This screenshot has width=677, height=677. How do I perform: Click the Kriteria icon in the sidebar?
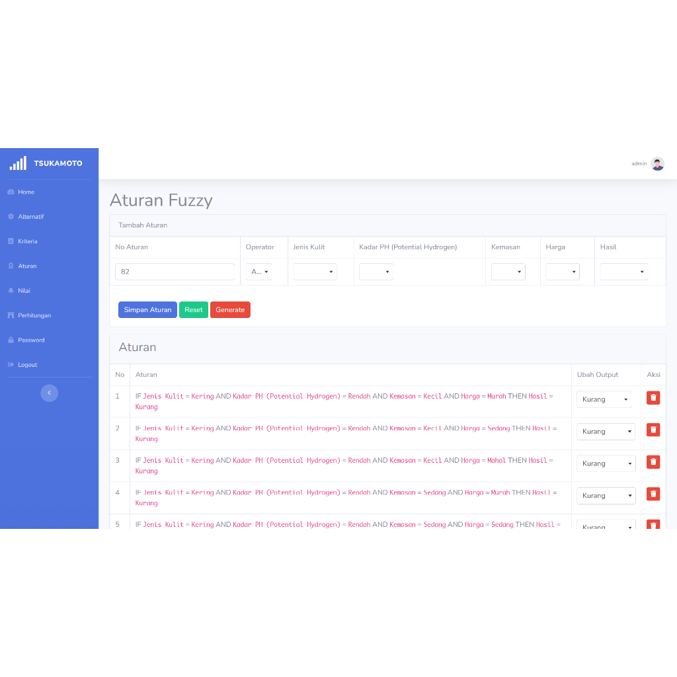coord(11,241)
